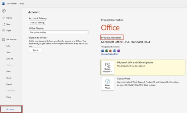The width and height of the screenshot is (187, 113).
Task: Choose Save As in the sidebar
Action: (x=10, y=59)
